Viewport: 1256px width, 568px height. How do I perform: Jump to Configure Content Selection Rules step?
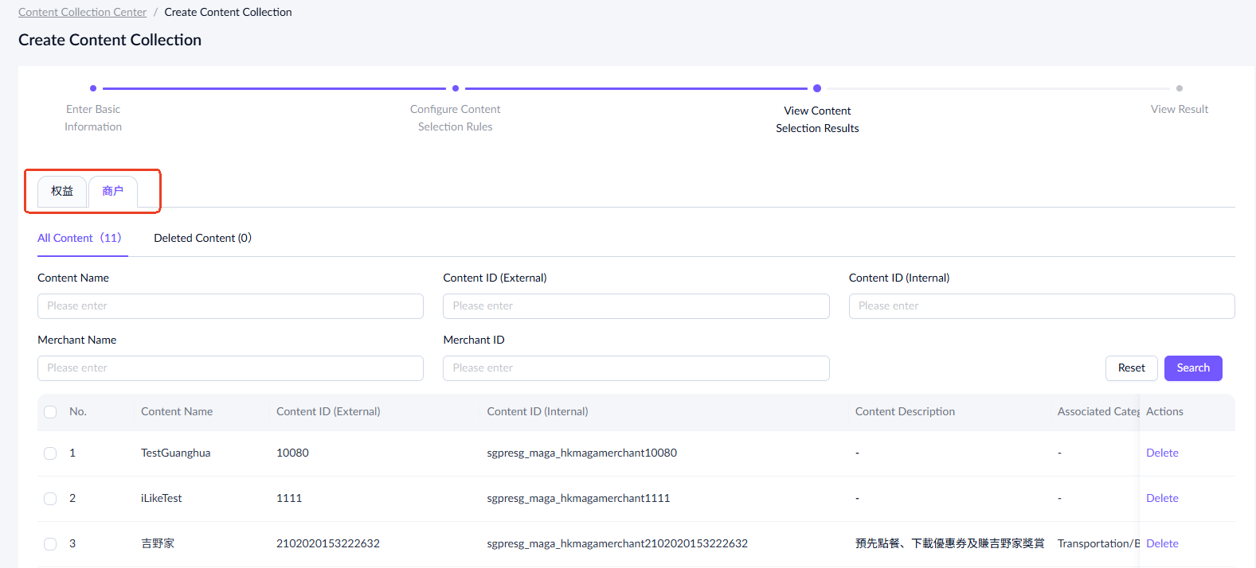(x=456, y=117)
